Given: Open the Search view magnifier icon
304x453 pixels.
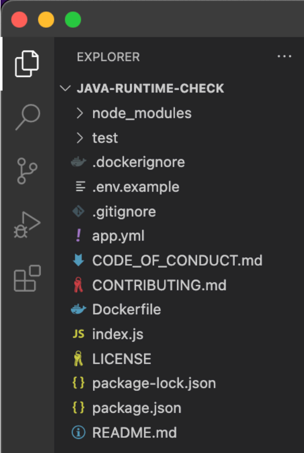Looking at the screenshot, I should [28, 117].
